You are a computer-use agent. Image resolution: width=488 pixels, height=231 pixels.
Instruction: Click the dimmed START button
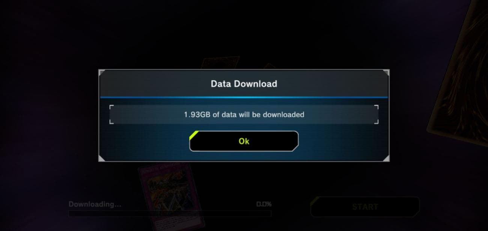[x=365, y=207]
